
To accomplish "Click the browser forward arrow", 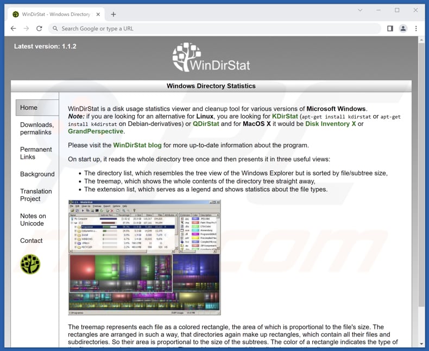I will (x=26, y=28).
